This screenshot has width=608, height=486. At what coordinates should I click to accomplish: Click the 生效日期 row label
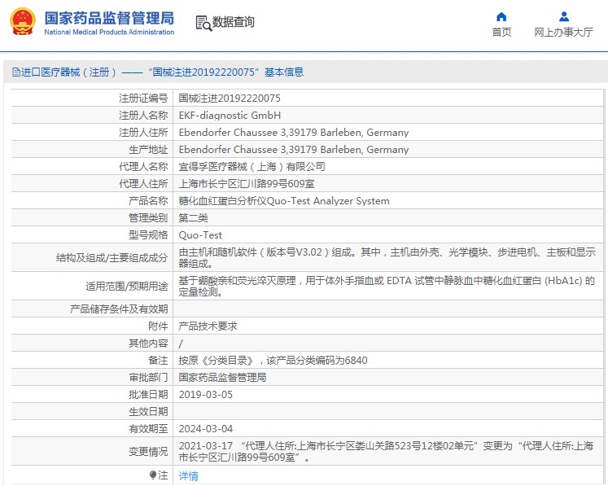coord(148,411)
